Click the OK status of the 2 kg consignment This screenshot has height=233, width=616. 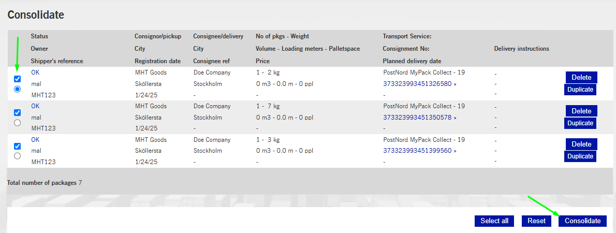click(35, 72)
